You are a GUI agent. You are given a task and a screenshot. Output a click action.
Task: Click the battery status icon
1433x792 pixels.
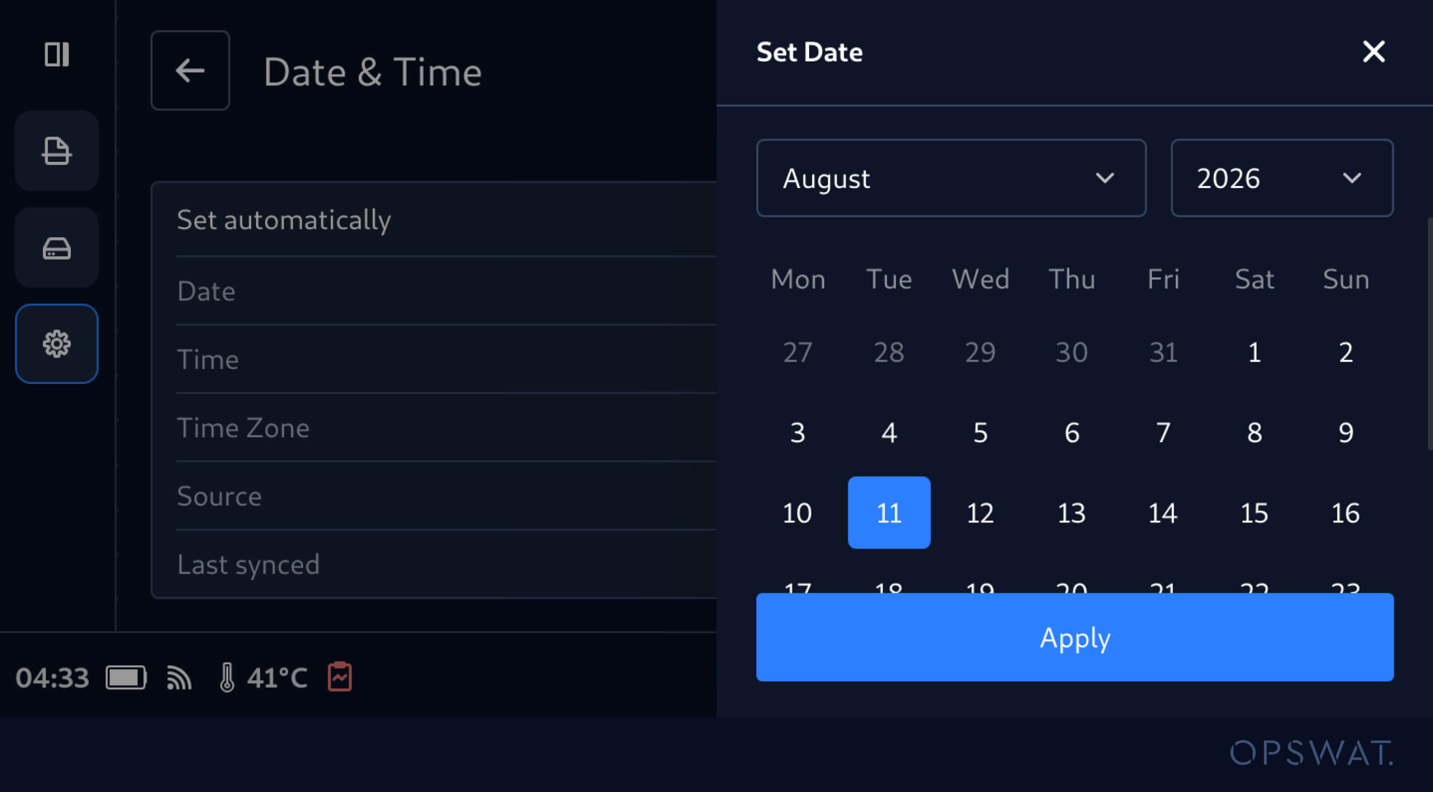tap(126, 678)
